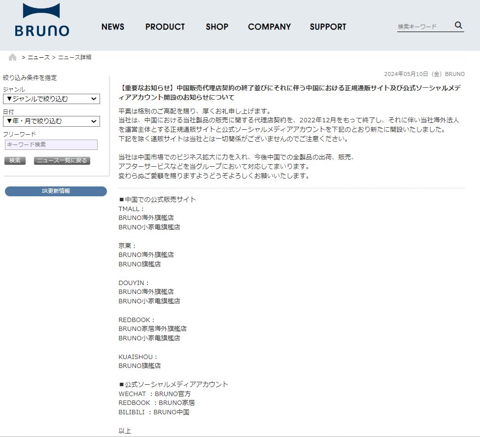480x437 pixels.
Task: Expand the ジャンルで絞り込む dropdown
Action: click(x=51, y=99)
